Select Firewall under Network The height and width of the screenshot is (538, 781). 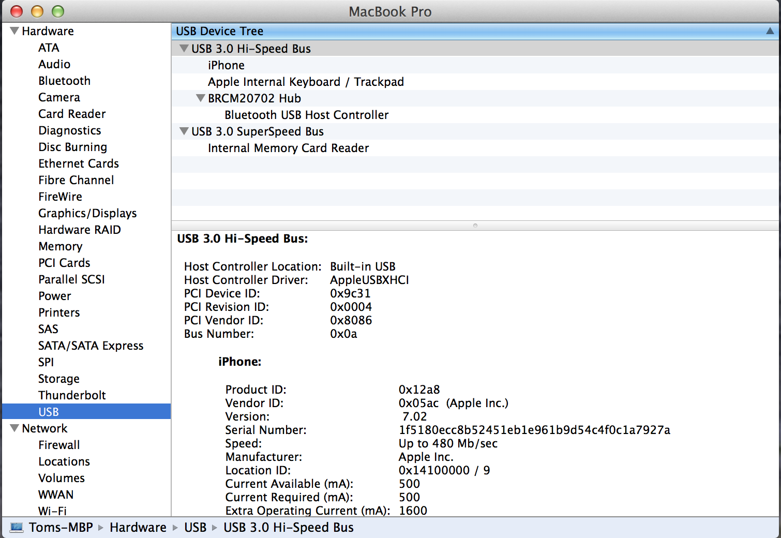tap(59, 445)
